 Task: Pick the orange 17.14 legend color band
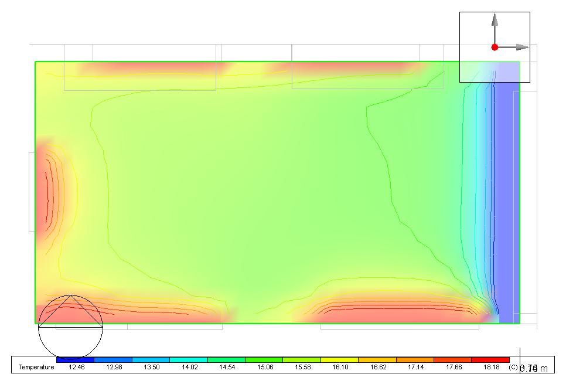415,360
